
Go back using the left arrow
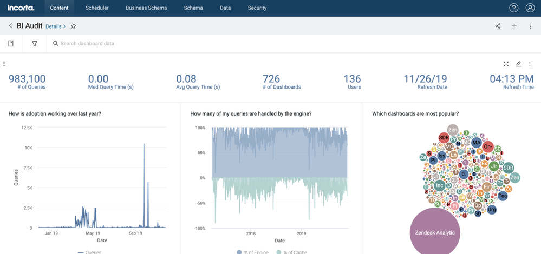click(10, 26)
